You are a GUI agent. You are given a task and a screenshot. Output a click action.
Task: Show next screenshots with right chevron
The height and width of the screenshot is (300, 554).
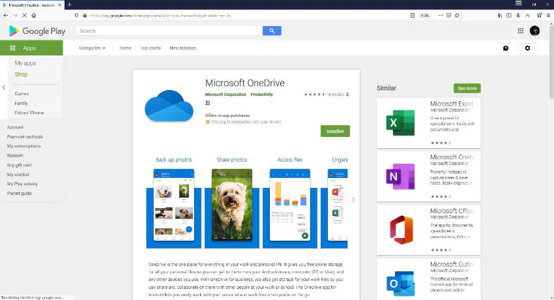tap(353, 200)
